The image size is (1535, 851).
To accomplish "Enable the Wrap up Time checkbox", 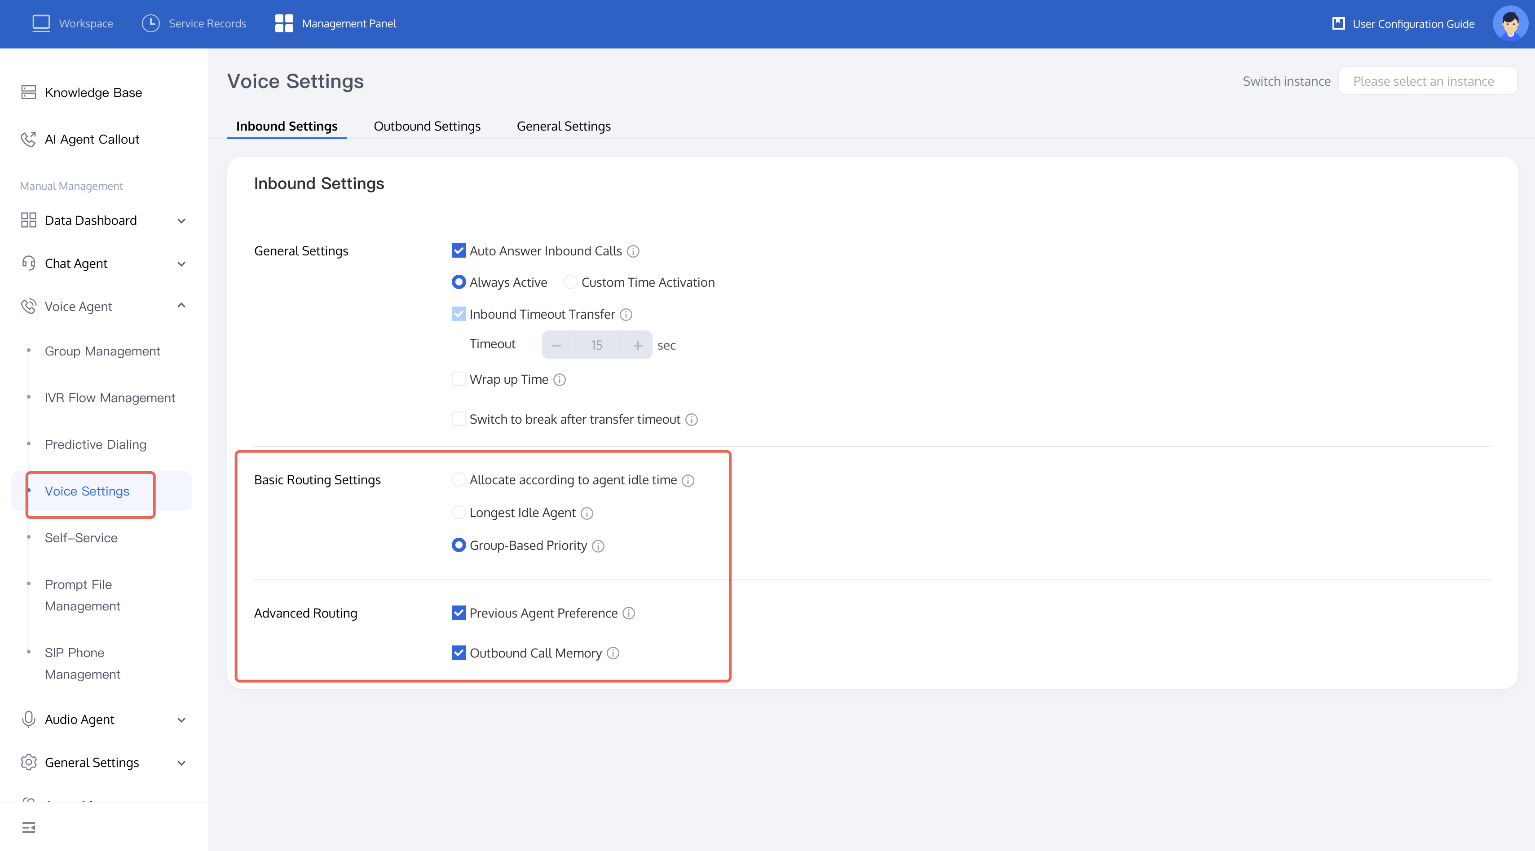I will 458,379.
